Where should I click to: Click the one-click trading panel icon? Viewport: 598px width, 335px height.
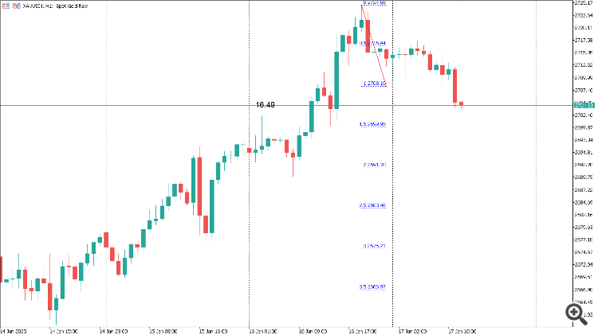(x=6, y=6)
